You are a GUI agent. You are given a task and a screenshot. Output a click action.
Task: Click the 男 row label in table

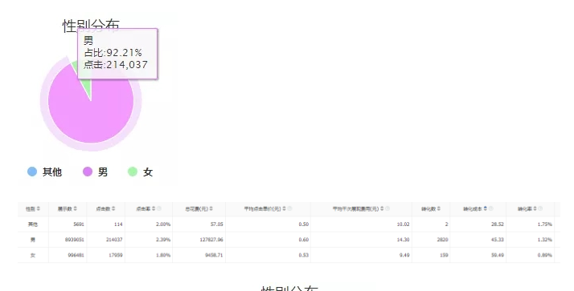click(x=33, y=240)
